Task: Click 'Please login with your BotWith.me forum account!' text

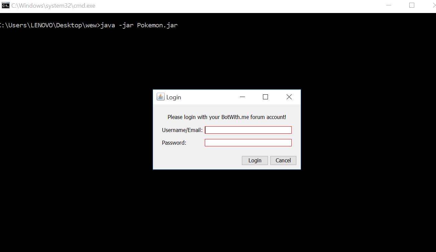Action: click(227, 117)
